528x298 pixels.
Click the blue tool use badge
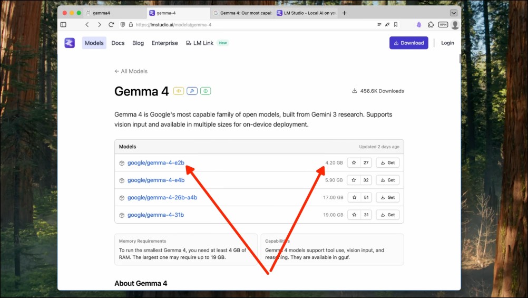pos(192,91)
